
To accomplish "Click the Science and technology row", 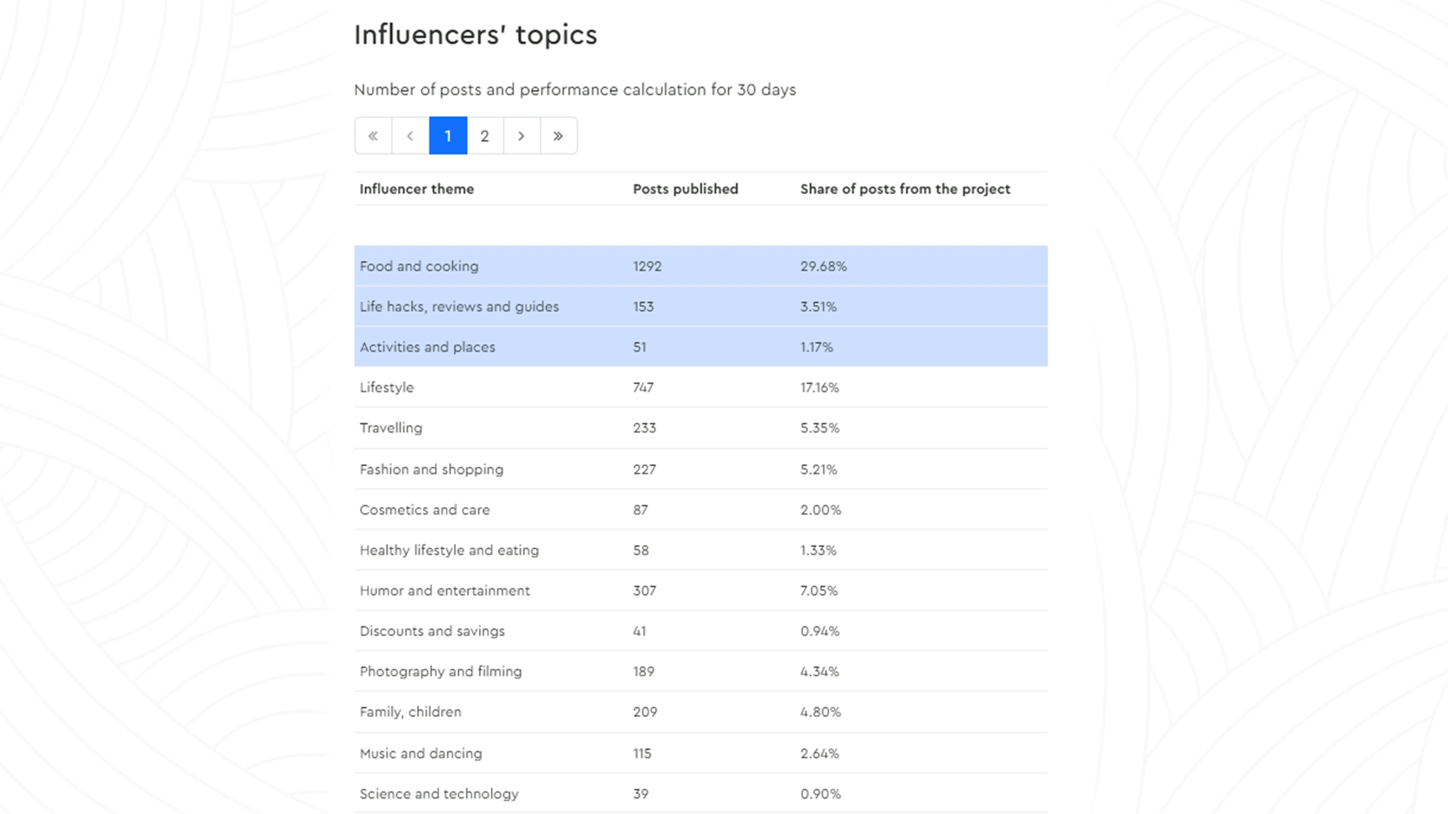I will tap(439, 794).
